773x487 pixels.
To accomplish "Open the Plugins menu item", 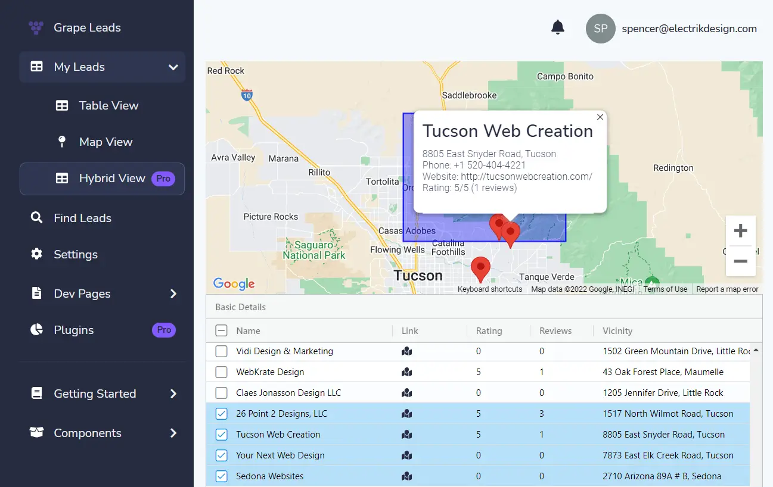I will pos(102,330).
